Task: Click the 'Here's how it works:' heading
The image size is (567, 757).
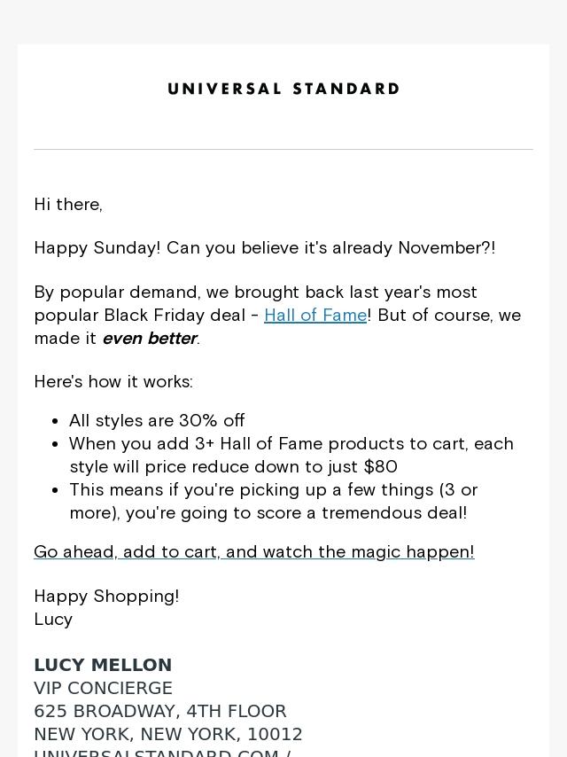Action: coord(113,382)
